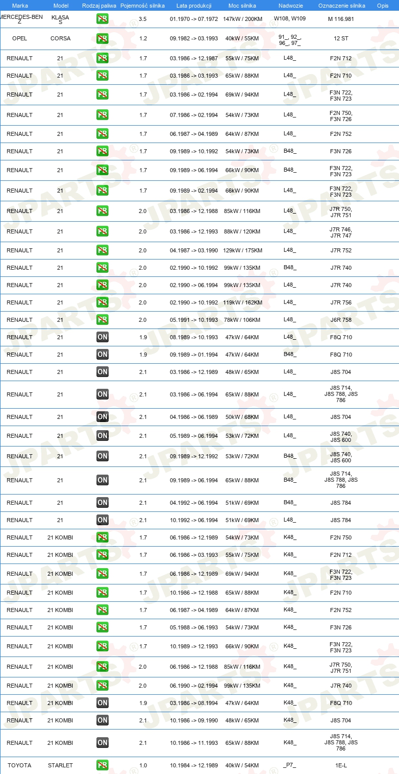Click ON icon in the 05.1989 -> 06.1994 row

tap(102, 436)
